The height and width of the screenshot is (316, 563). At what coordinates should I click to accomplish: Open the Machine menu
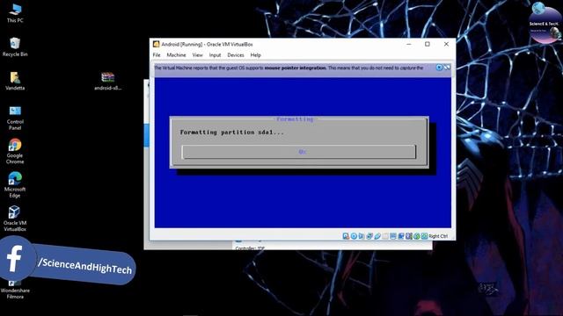click(176, 55)
